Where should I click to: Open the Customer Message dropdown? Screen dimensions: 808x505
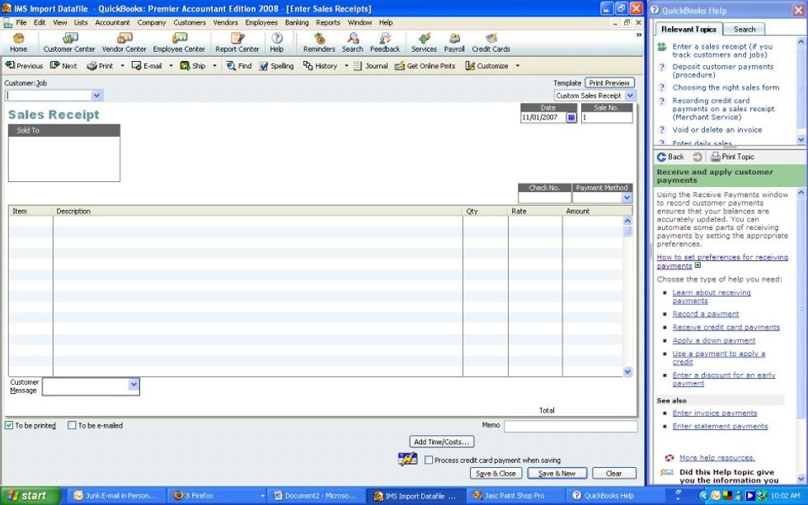[134, 384]
